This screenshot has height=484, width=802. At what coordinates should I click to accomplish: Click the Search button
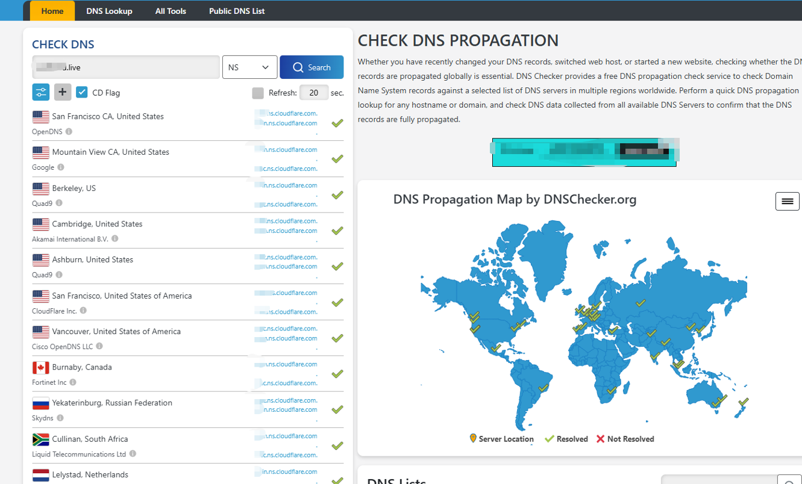point(312,67)
